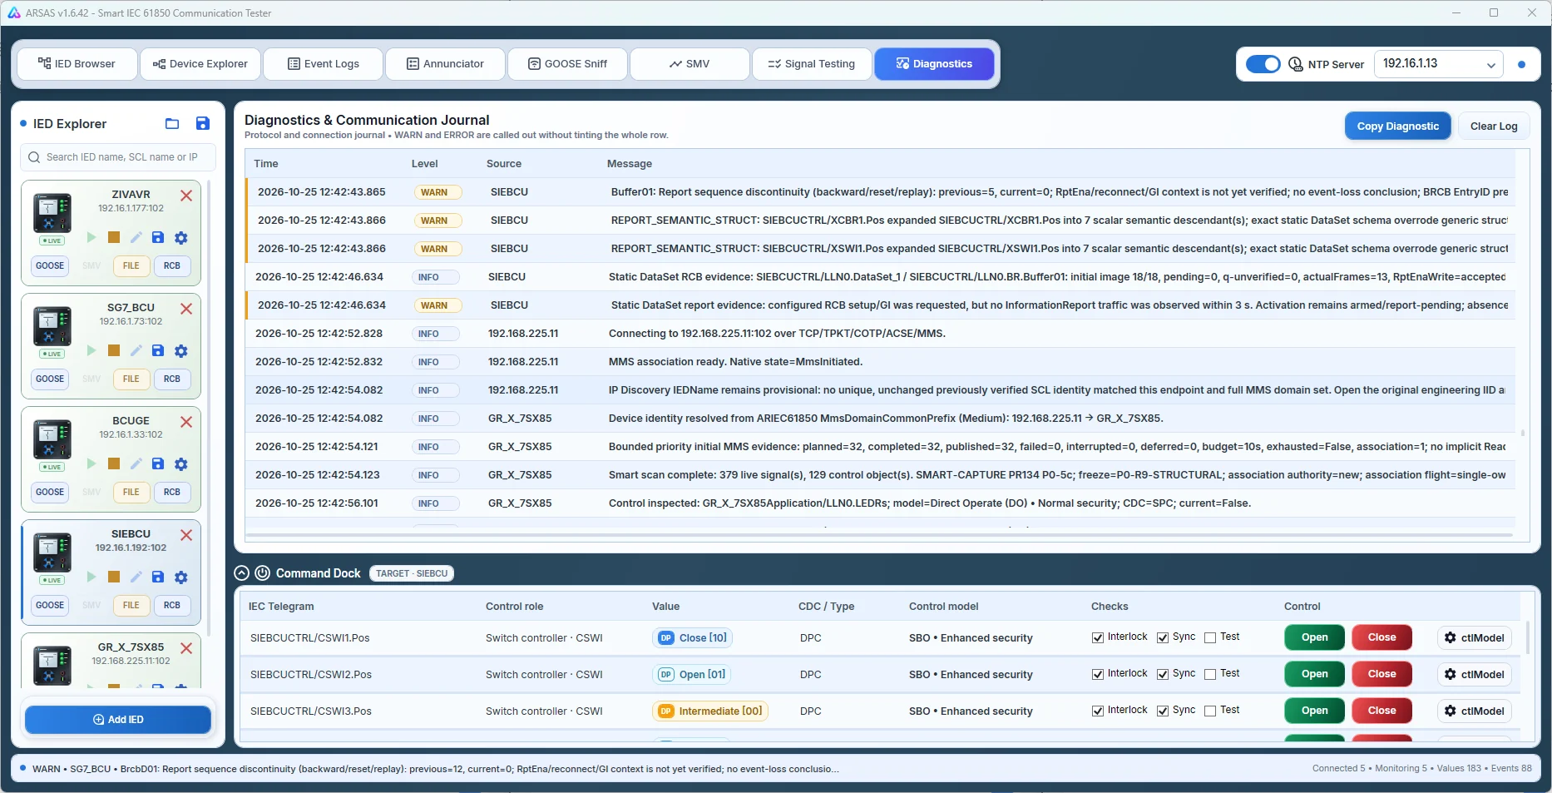This screenshot has height=793, width=1552.
Task: Open ctlModel options for CSWI2.Pos
Action: coord(1475,675)
